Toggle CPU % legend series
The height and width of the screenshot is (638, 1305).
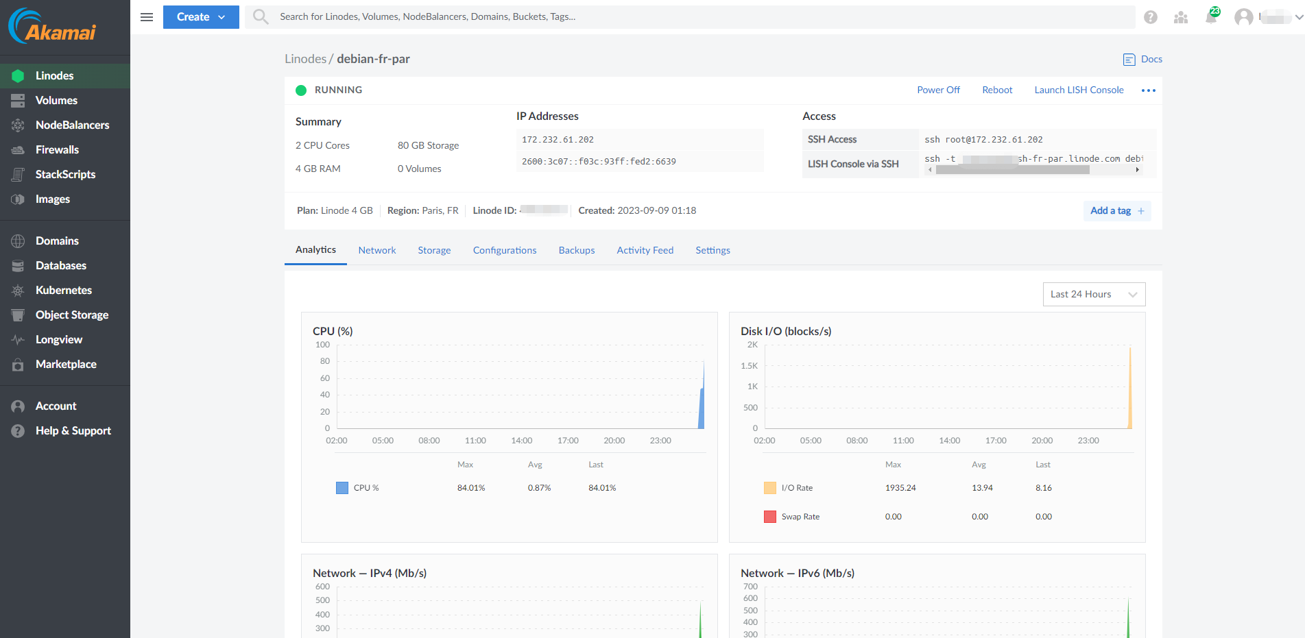[357, 488]
